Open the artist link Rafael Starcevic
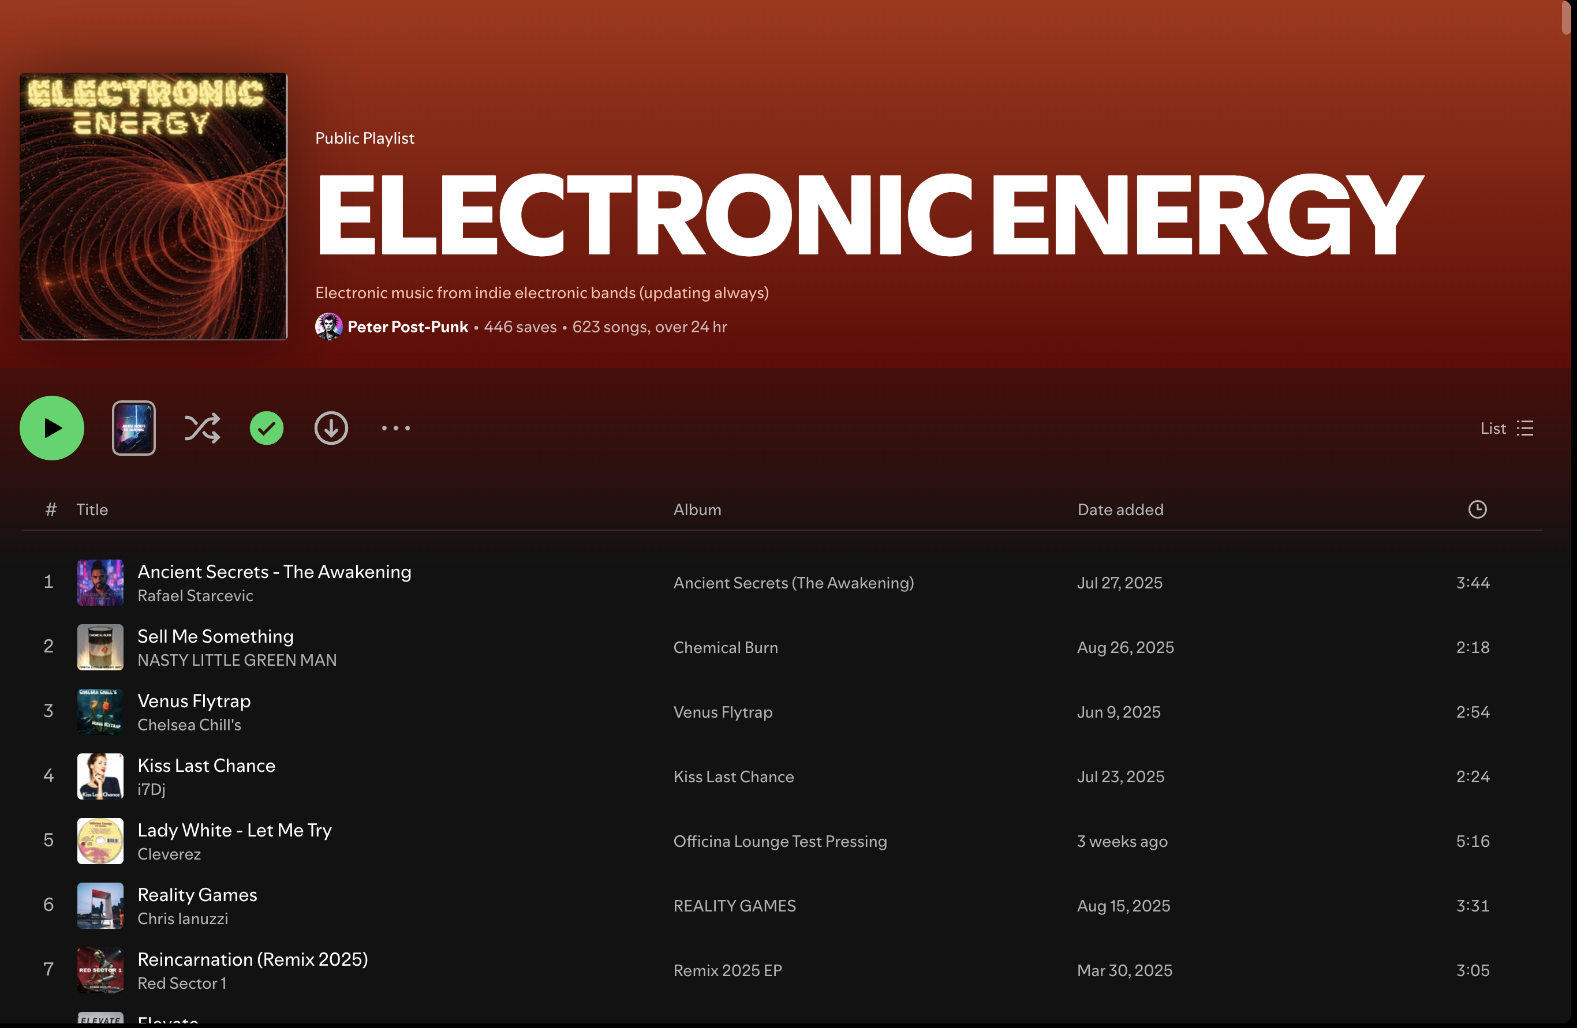 point(195,595)
